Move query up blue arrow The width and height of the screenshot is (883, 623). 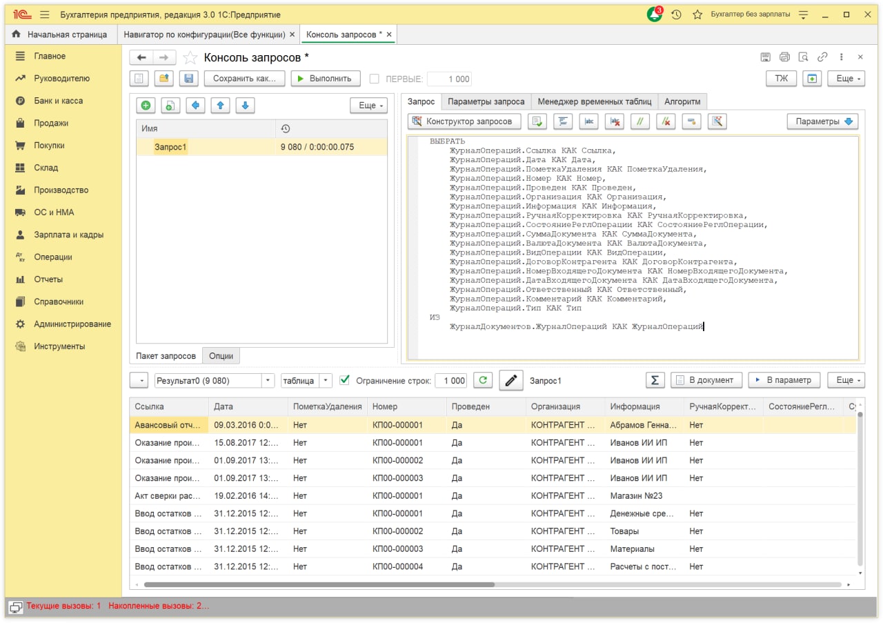click(220, 106)
